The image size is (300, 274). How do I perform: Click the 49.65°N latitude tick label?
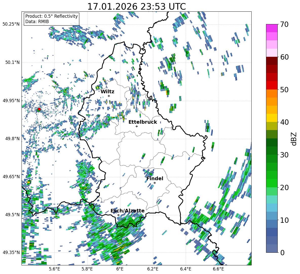coord(11,176)
